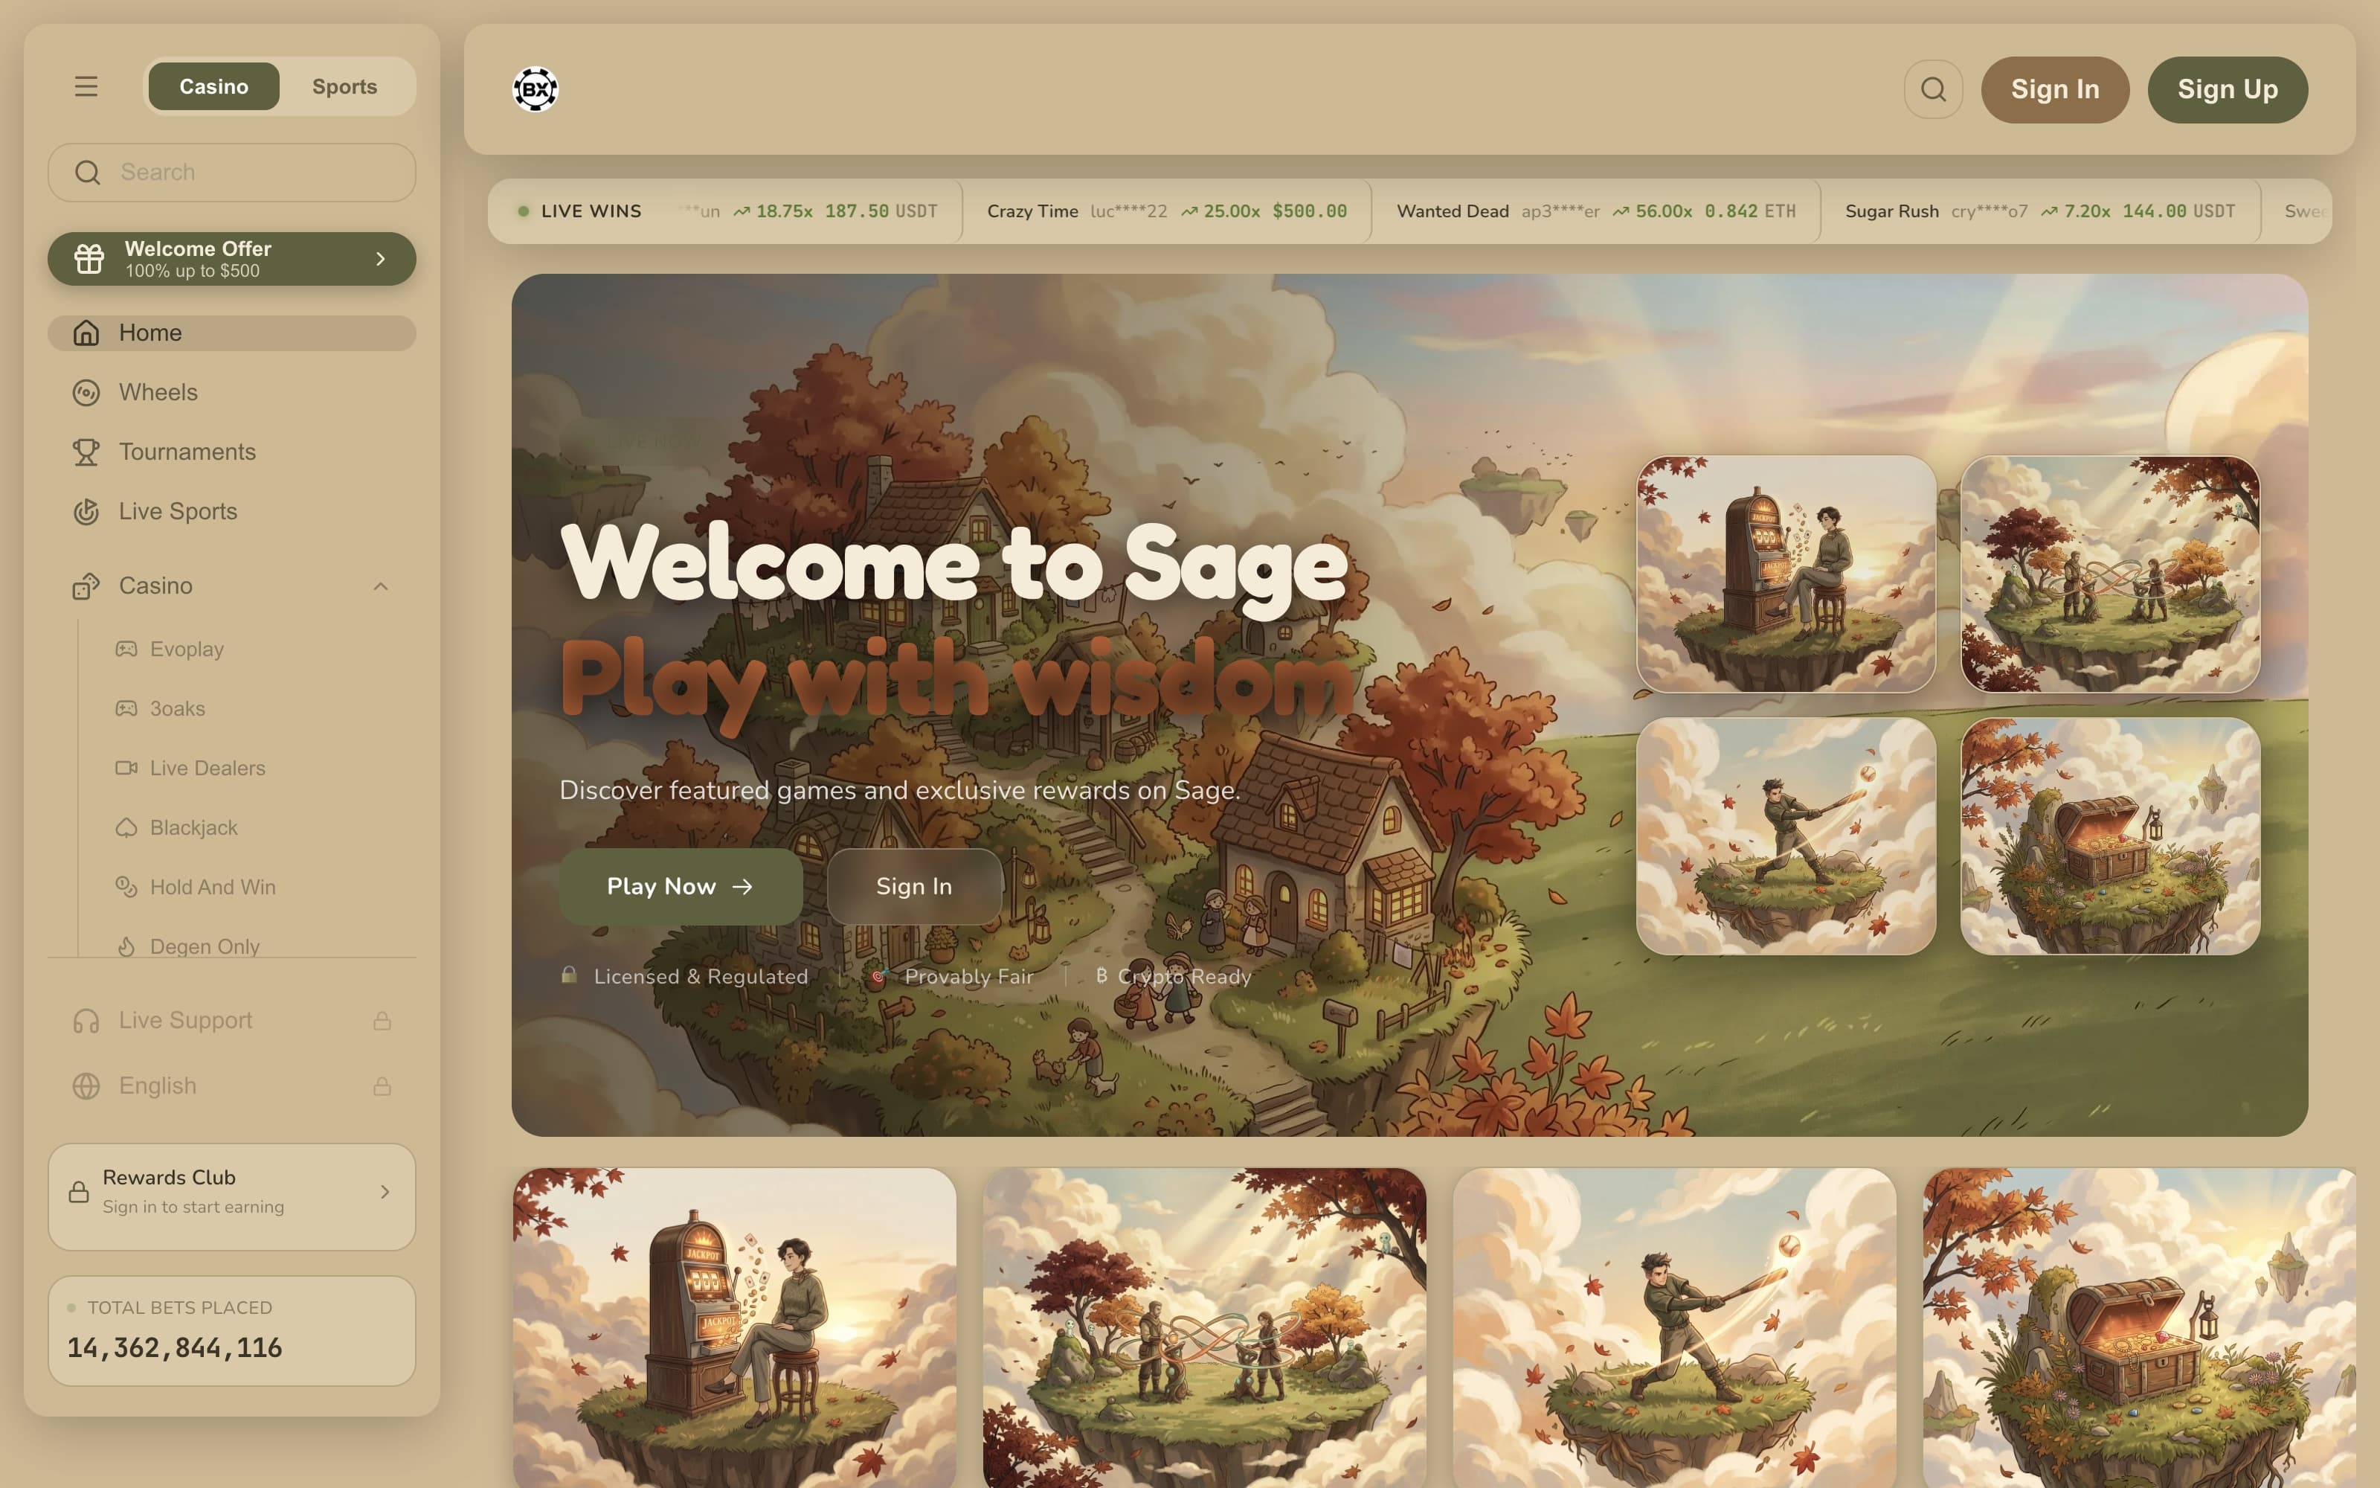
Task: Click the lock icon beside Live Support
Action: 382,1021
